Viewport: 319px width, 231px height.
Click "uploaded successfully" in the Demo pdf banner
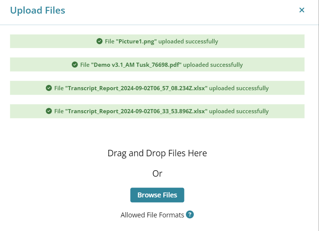coord(213,65)
